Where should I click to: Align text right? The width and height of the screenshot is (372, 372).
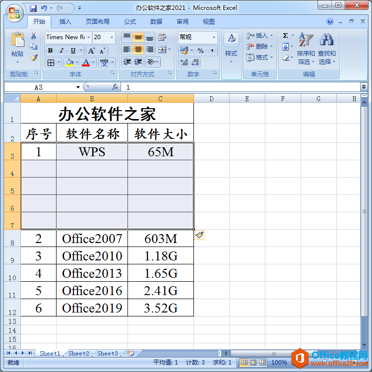click(x=149, y=50)
